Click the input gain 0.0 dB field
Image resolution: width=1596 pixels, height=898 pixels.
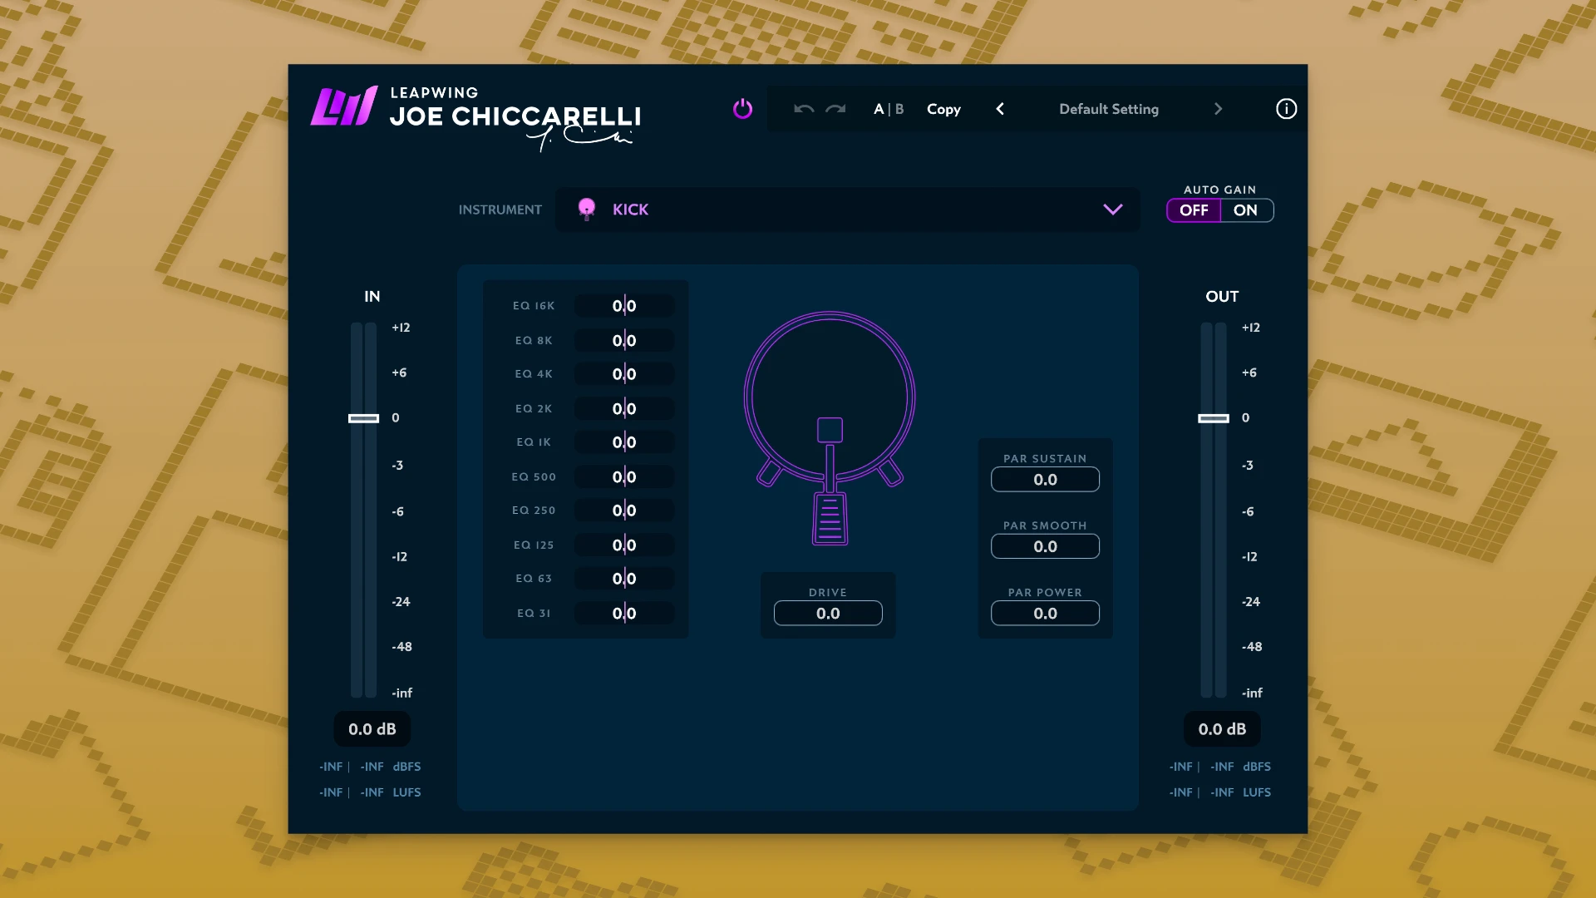[372, 729]
